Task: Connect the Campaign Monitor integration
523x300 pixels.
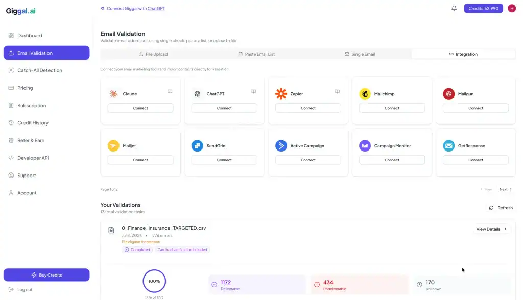Action: 392,160
